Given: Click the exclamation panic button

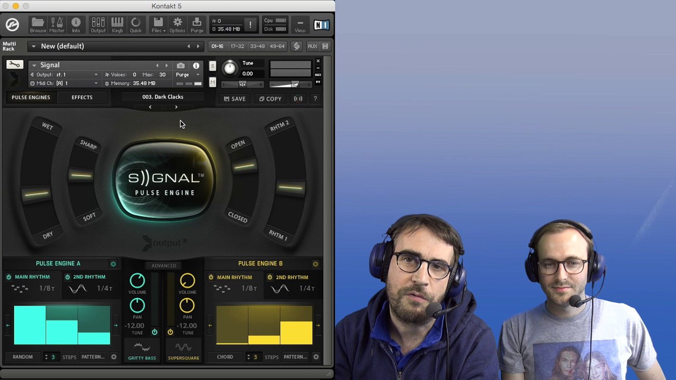Looking at the screenshot, I should coord(250,25).
